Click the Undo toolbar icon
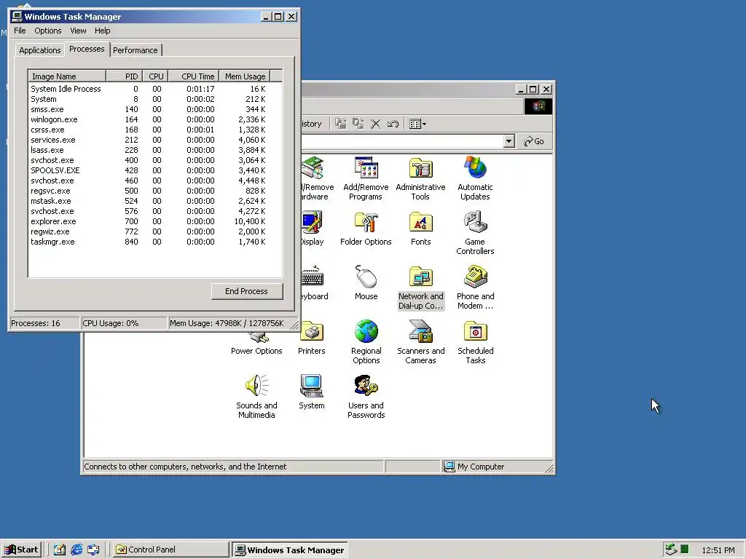Viewport: 746px width, 559px height. pos(393,124)
